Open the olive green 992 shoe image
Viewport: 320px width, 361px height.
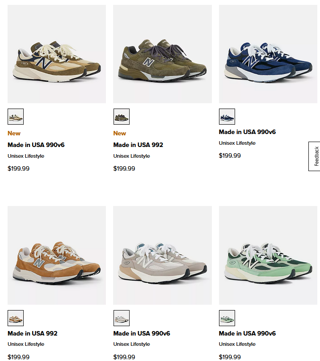coord(162,54)
